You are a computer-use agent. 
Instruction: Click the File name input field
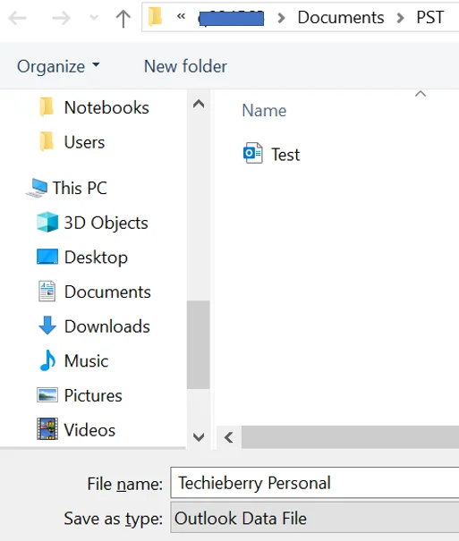[315, 483]
